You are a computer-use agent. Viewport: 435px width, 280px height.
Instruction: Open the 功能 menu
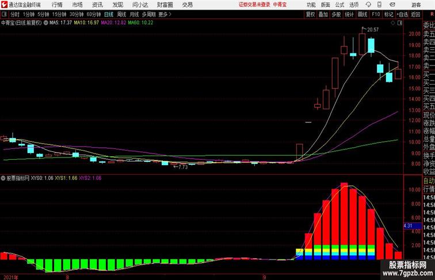coord(311,5)
